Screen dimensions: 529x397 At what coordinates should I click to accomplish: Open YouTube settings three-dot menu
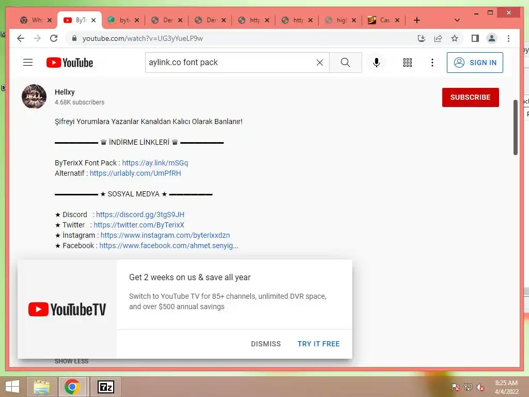432,63
